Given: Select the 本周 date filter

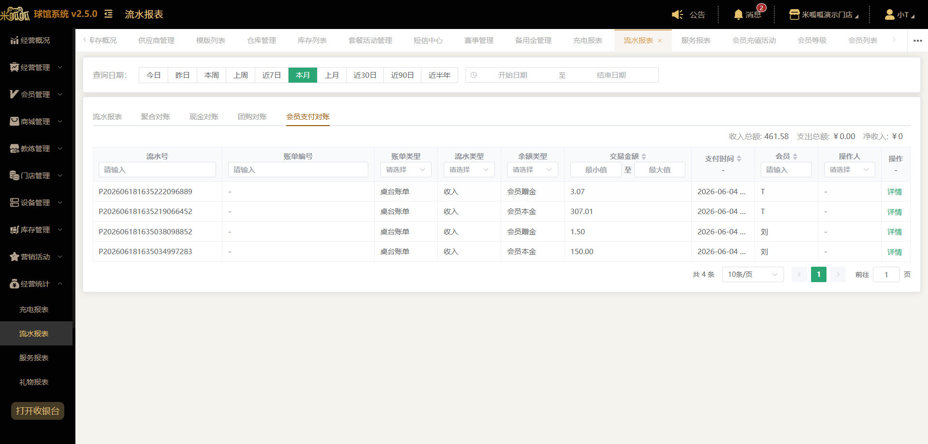Looking at the screenshot, I should (211, 75).
